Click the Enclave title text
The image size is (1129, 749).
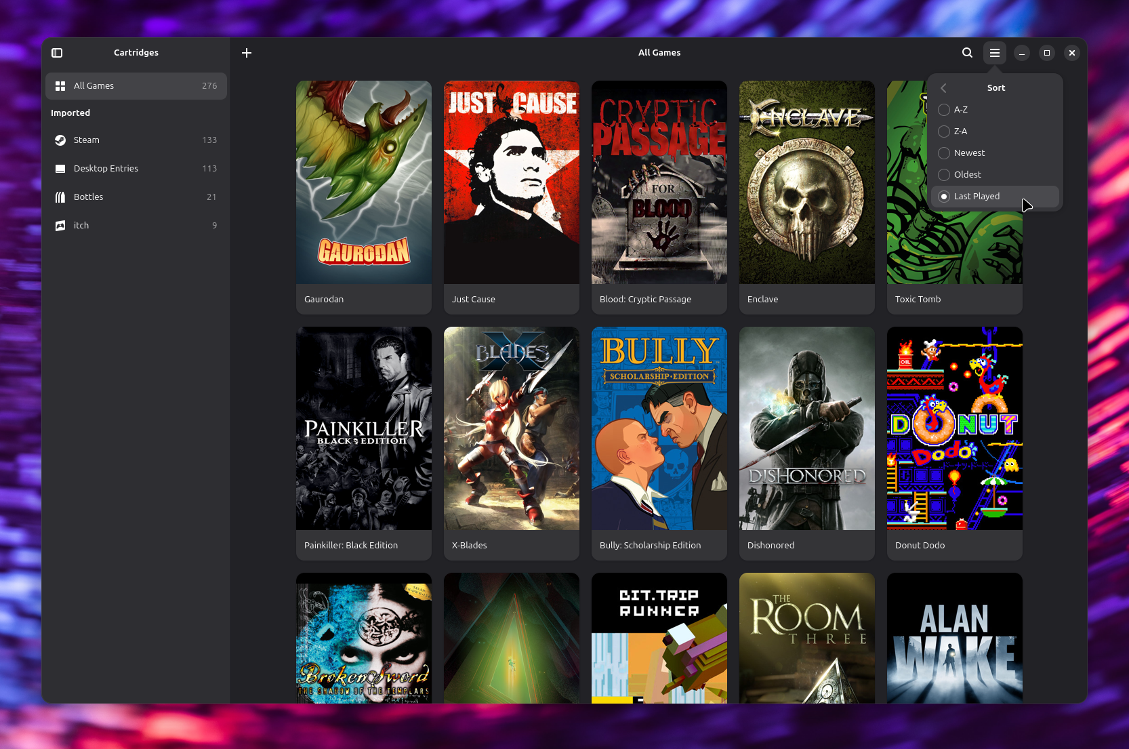coord(762,300)
